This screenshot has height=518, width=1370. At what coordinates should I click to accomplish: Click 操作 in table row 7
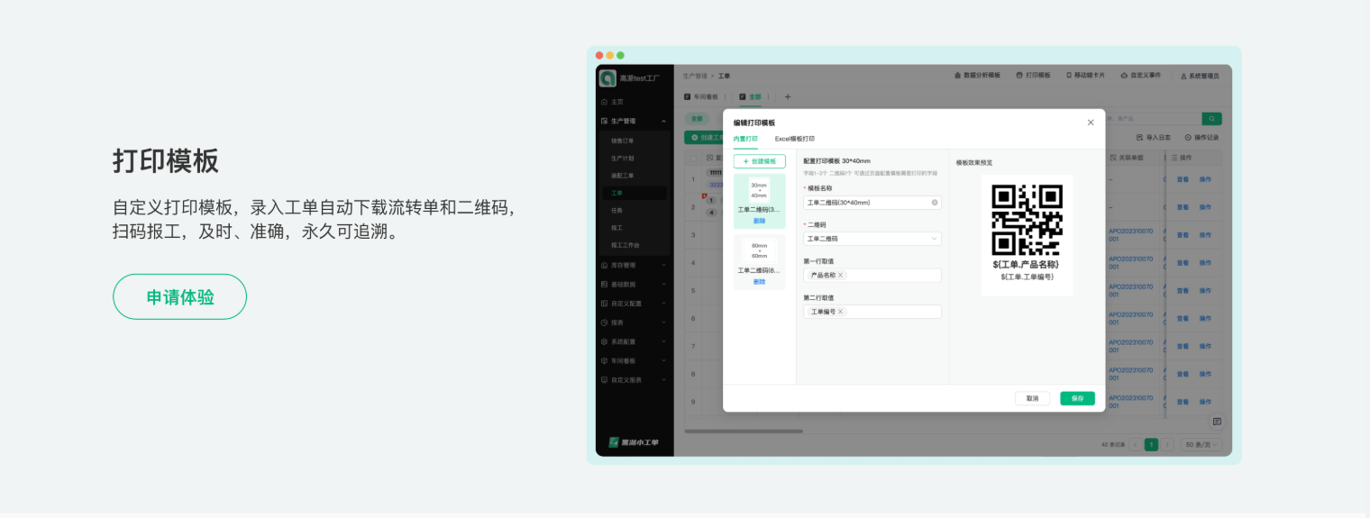click(x=1205, y=346)
